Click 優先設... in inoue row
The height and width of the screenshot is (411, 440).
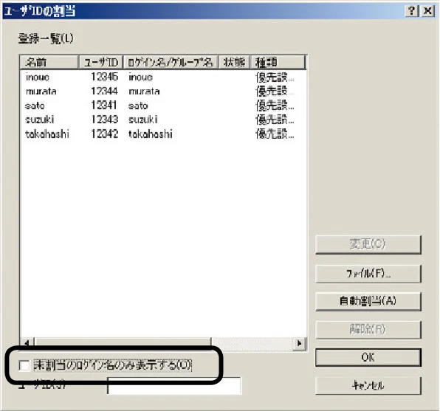275,77
